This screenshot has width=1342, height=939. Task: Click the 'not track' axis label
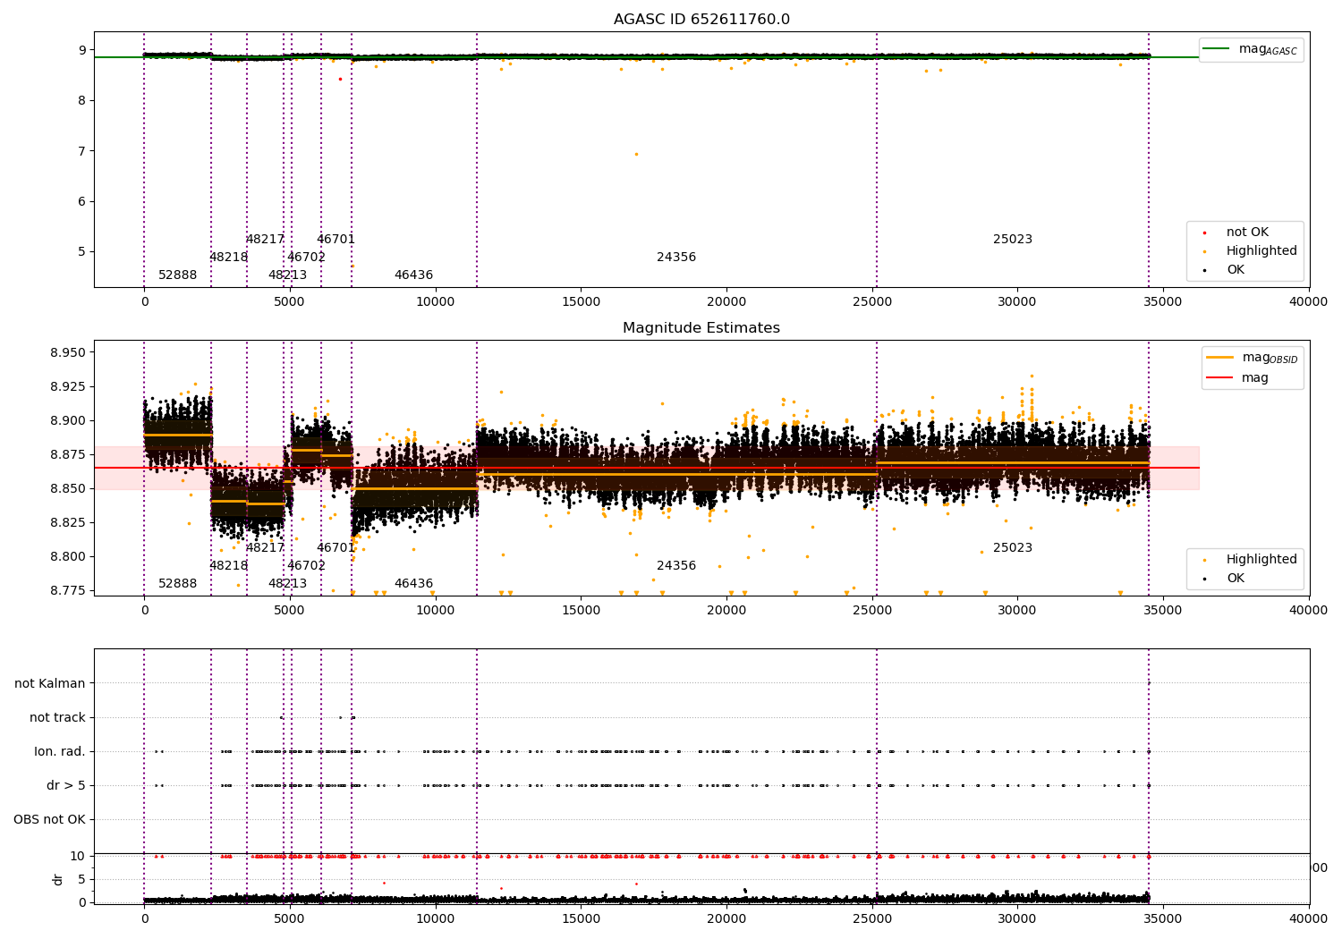pos(57,717)
